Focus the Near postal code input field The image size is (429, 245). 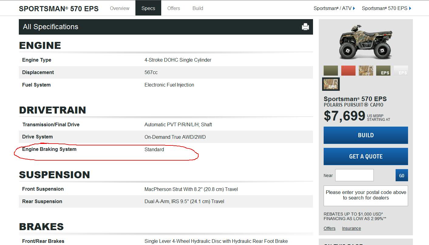[354, 175]
